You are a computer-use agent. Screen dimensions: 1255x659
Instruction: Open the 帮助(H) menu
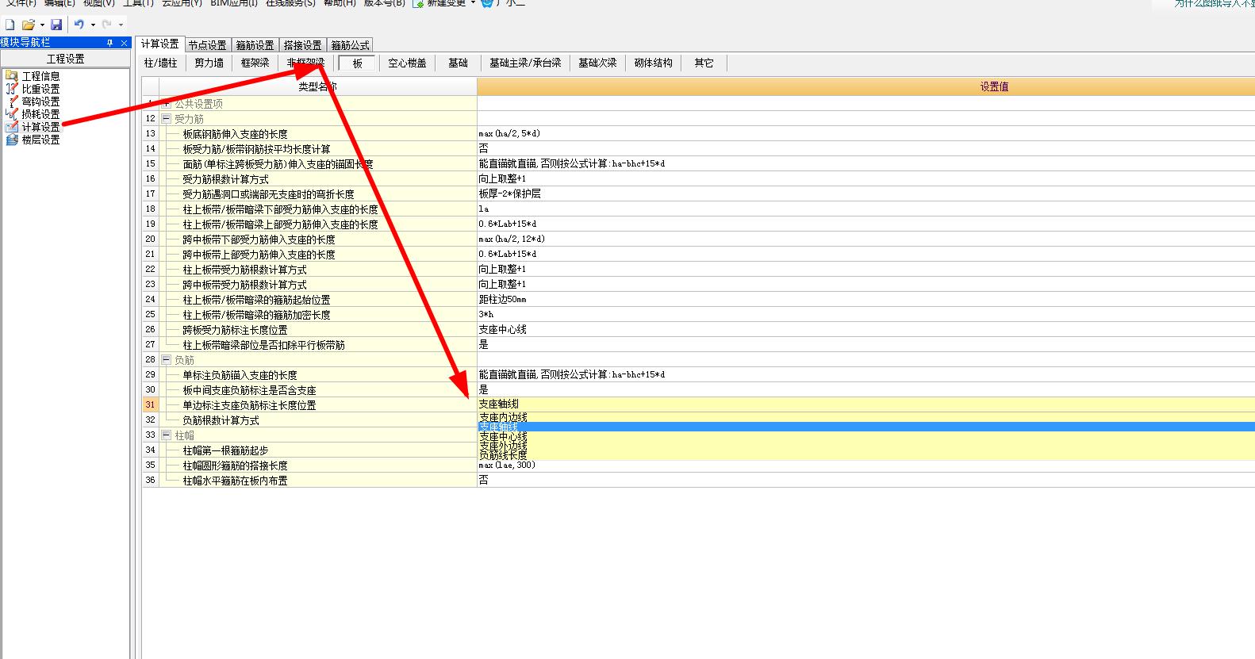coord(340,3)
